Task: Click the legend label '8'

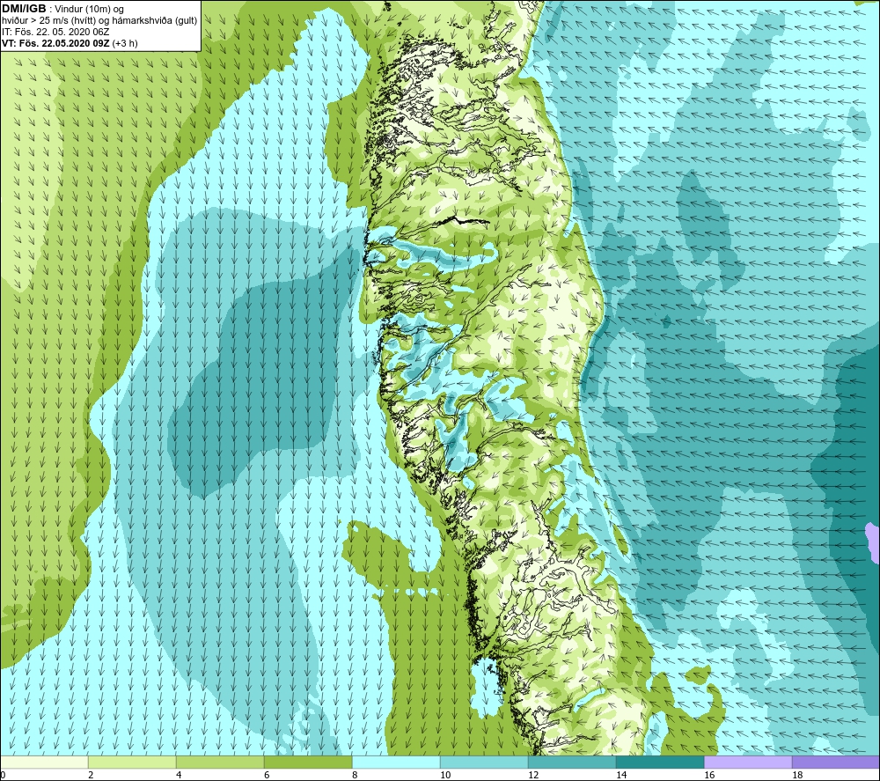Action: point(355,775)
